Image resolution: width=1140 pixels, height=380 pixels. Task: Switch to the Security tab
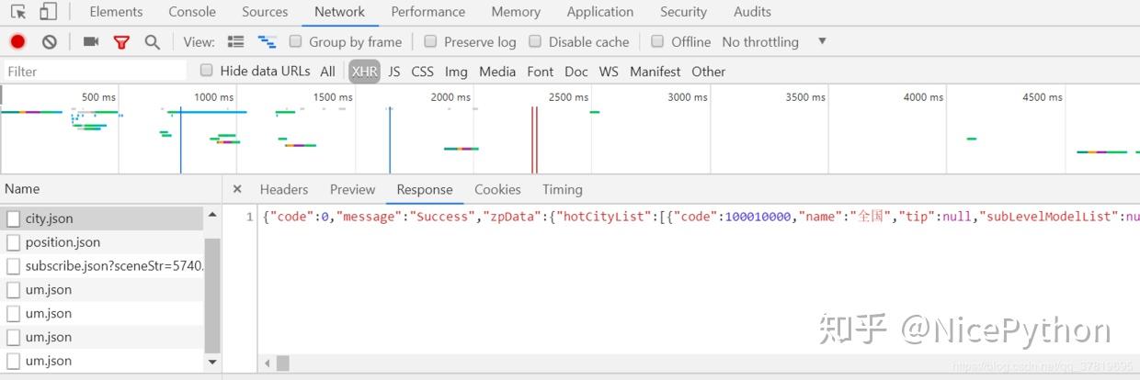pyautogui.click(x=683, y=12)
